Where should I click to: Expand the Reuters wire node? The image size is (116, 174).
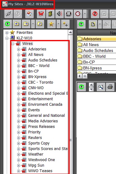coord(18,138)
